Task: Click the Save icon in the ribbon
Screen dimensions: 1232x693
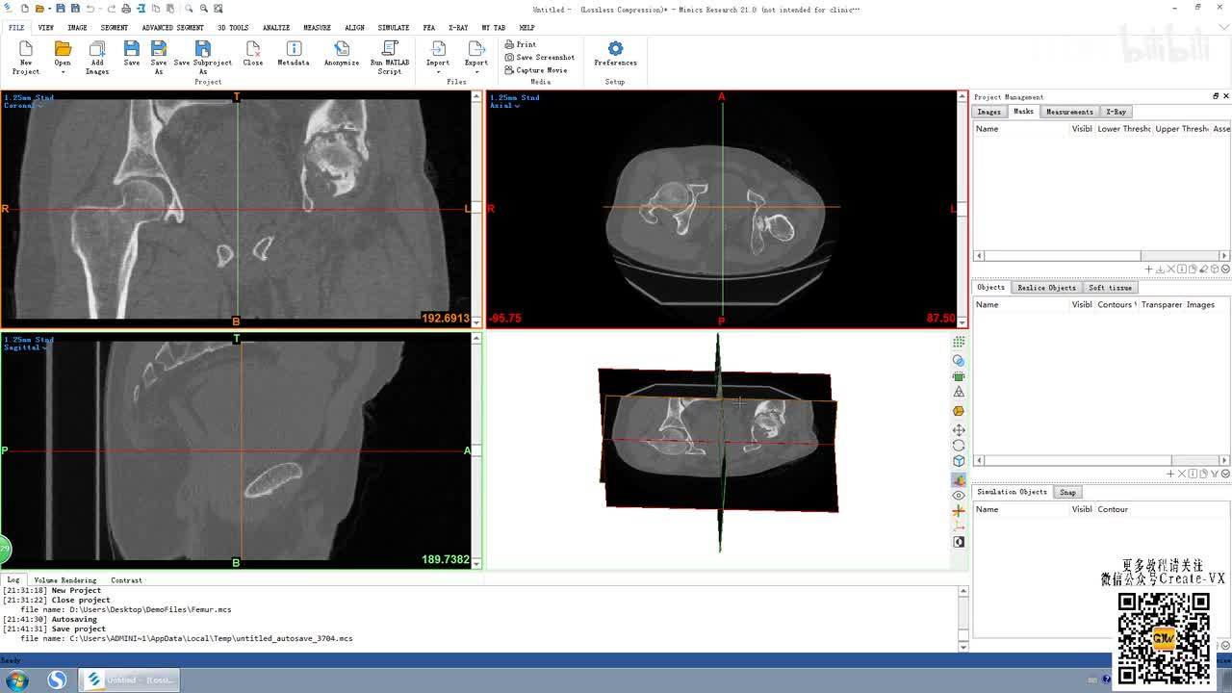Action: click(132, 49)
